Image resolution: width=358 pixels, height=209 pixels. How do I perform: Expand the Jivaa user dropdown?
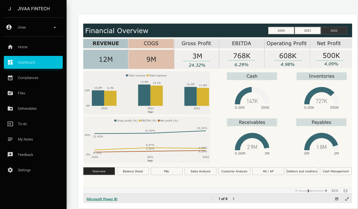coord(55,27)
